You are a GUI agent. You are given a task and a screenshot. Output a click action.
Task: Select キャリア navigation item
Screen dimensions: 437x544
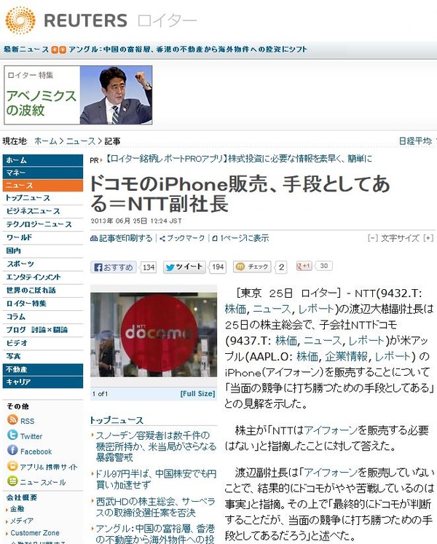pyautogui.click(x=43, y=382)
